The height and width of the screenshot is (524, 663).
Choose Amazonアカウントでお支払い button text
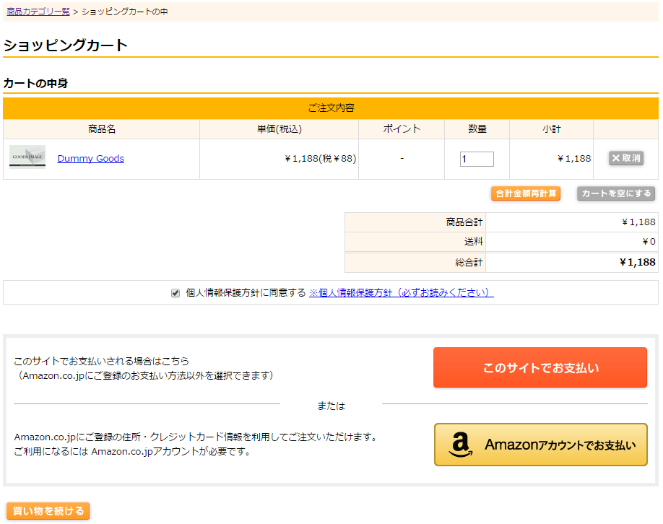tap(560, 445)
